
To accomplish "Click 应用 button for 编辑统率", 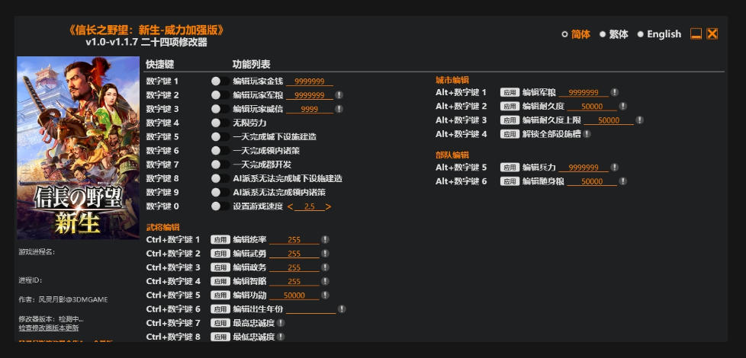I will point(220,240).
